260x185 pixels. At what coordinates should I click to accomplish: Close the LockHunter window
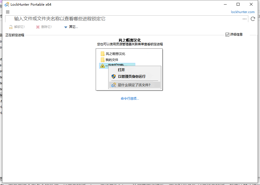(x=251, y=5)
